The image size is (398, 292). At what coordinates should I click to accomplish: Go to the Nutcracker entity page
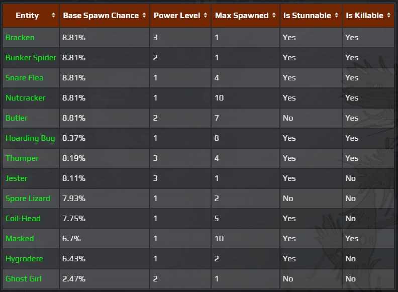26,98
